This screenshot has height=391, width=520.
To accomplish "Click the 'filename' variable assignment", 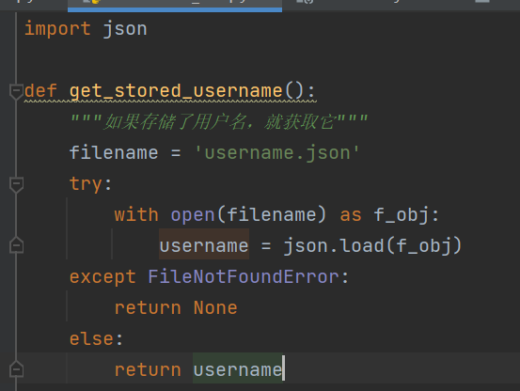I will 114,153.
